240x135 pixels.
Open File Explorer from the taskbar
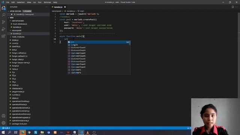(x=42, y=132)
